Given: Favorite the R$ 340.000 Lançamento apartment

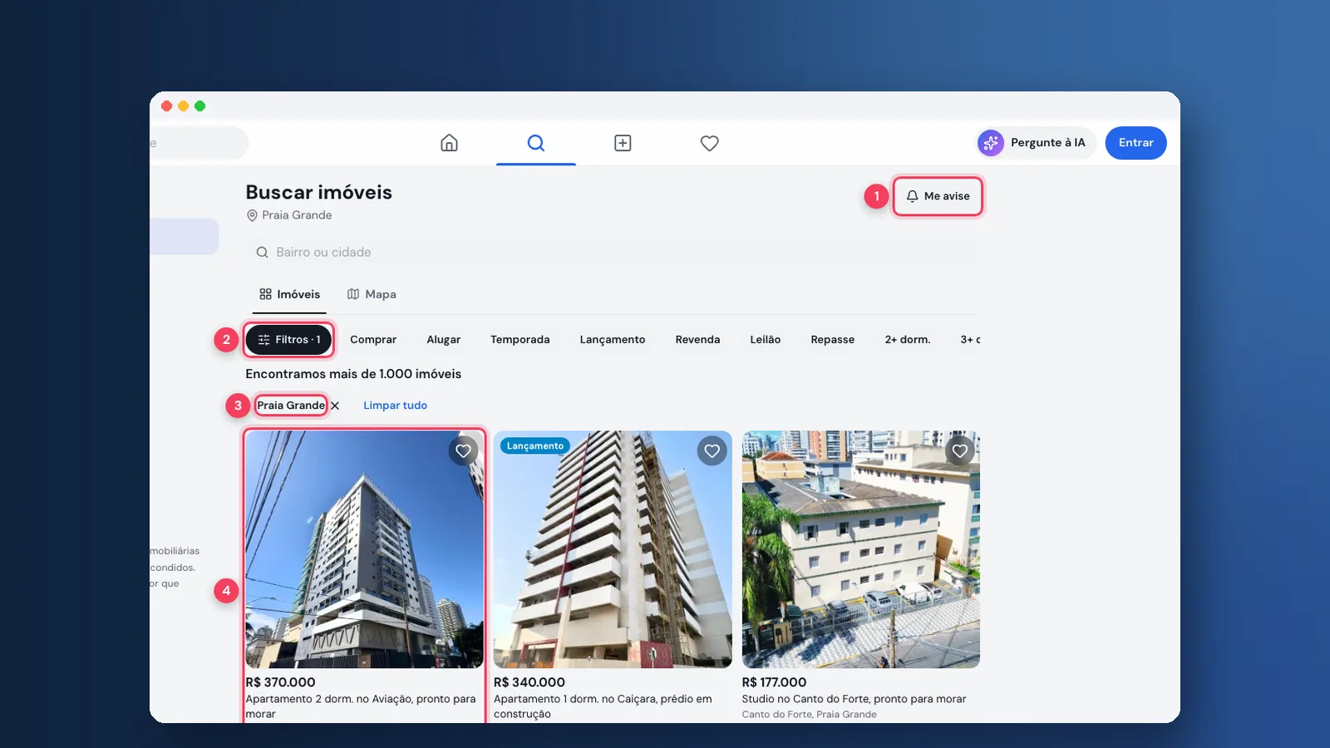Looking at the screenshot, I should [x=712, y=451].
